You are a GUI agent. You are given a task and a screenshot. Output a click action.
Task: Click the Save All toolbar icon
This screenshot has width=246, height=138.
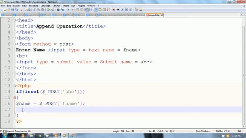click(x=17, y=10)
